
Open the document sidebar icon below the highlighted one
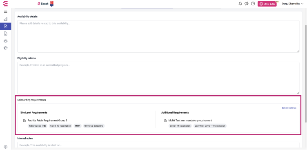pos(5,34)
